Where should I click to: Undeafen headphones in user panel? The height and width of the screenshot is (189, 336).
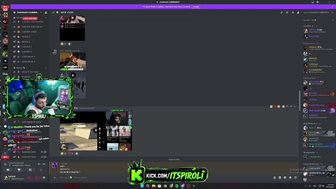tap(36, 178)
